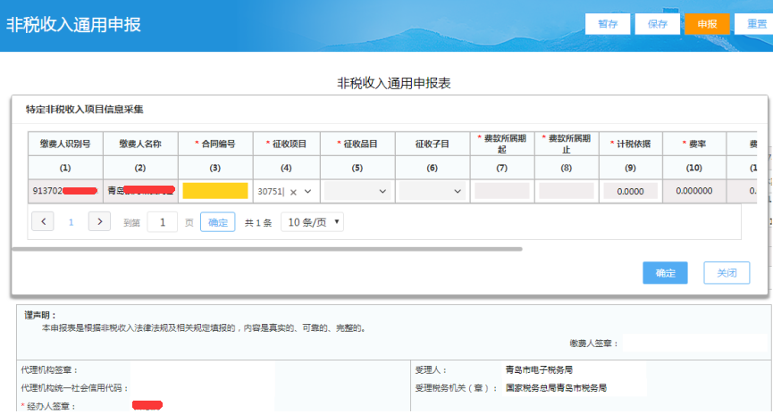Open the 征收品目 dropdown

pos(357,191)
